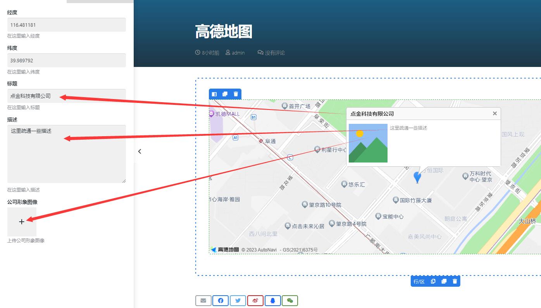Click the 国际竹藤大厦 map point
541x308 pixels.
coord(412,200)
